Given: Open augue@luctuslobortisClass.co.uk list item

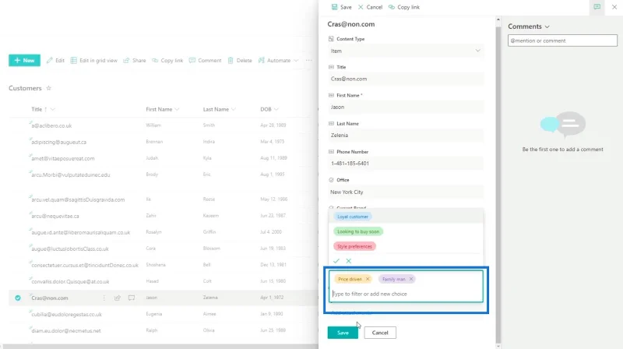Looking at the screenshot, I should tap(70, 249).
